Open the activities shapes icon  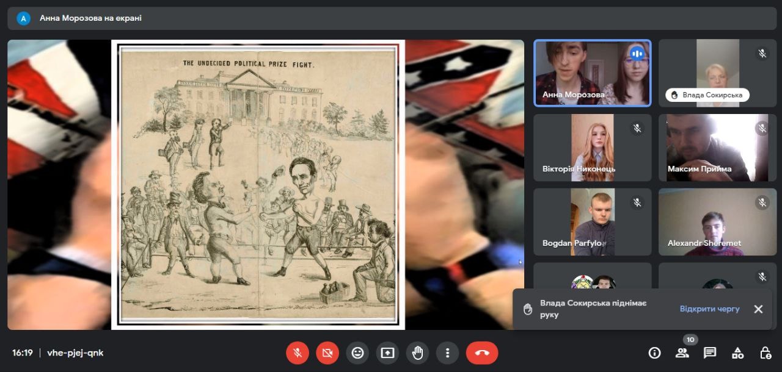[x=737, y=352]
